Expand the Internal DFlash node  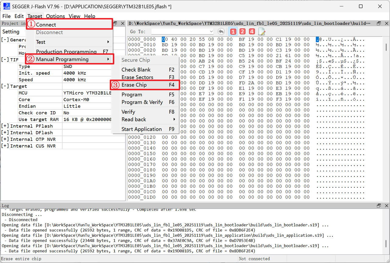point(5,133)
